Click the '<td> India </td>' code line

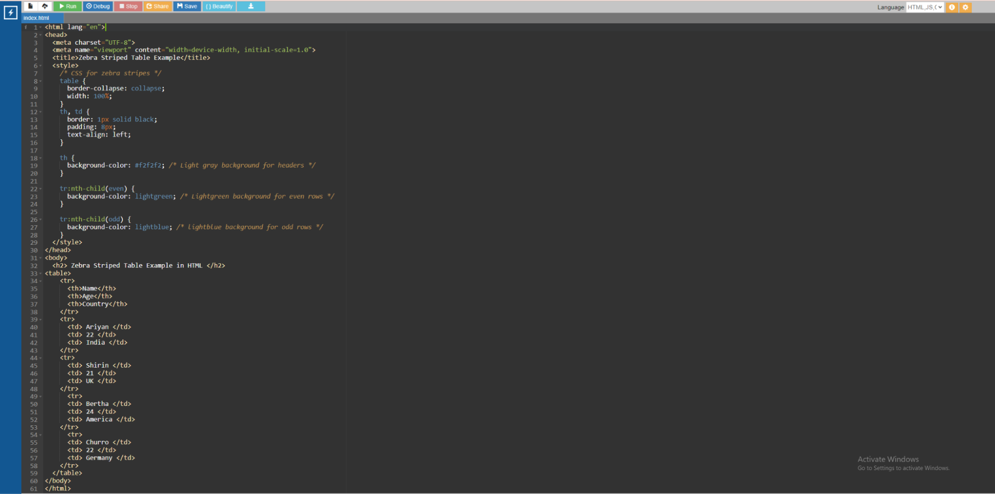pyautogui.click(x=97, y=343)
